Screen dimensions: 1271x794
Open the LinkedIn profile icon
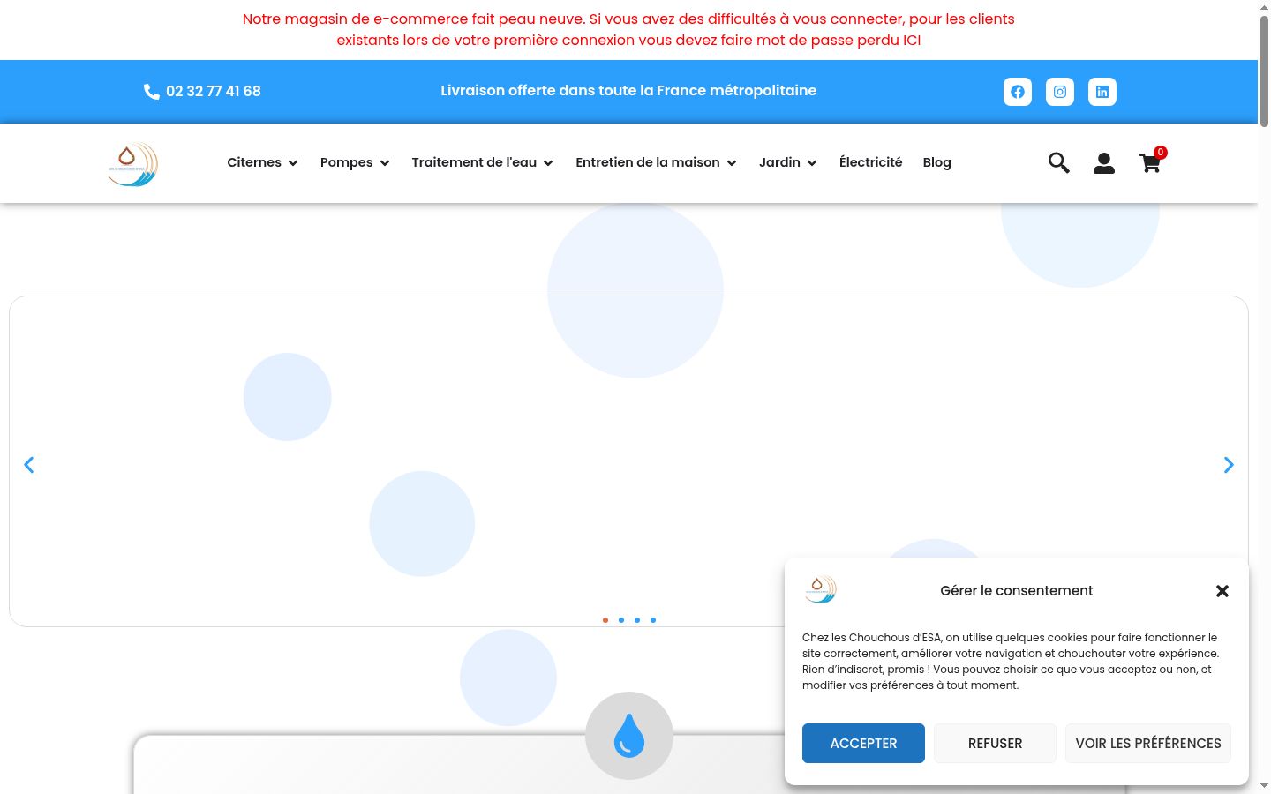point(1102,92)
